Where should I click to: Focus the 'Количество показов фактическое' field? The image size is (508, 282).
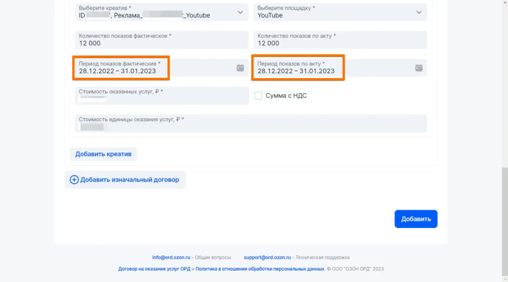tap(161, 40)
